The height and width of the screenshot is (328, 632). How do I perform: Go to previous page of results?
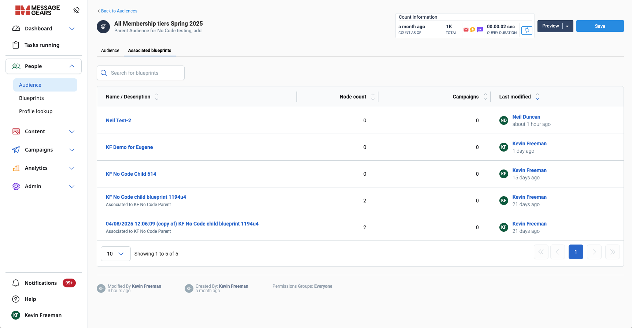[x=558, y=252]
